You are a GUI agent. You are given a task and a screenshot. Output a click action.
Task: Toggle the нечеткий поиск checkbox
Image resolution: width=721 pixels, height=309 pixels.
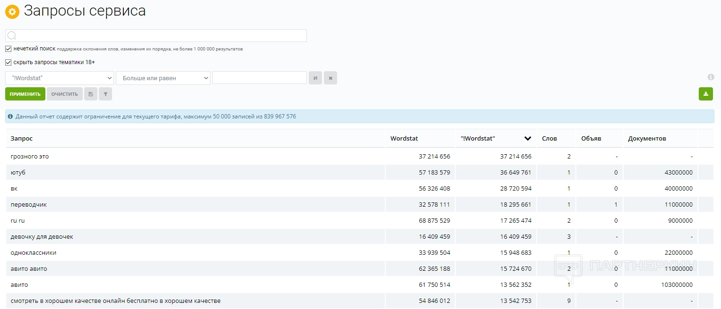[x=9, y=49]
